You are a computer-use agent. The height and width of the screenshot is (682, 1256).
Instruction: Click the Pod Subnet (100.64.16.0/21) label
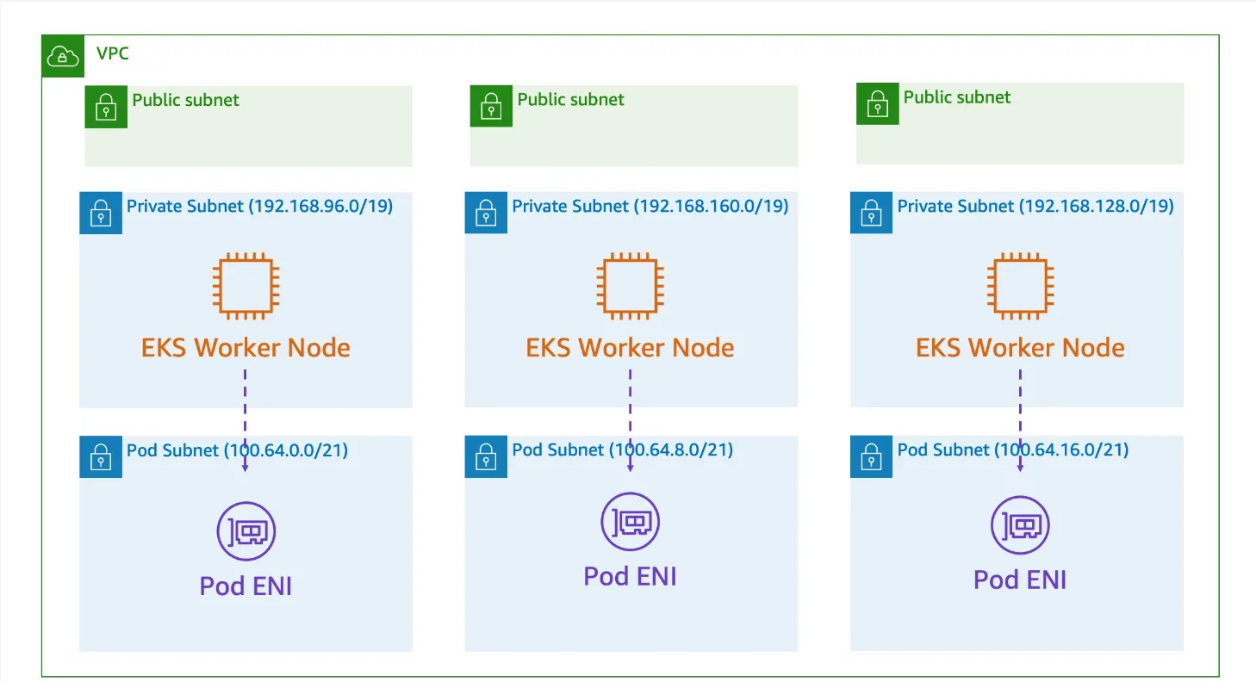pyautogui.click(x=1013, y=450)
